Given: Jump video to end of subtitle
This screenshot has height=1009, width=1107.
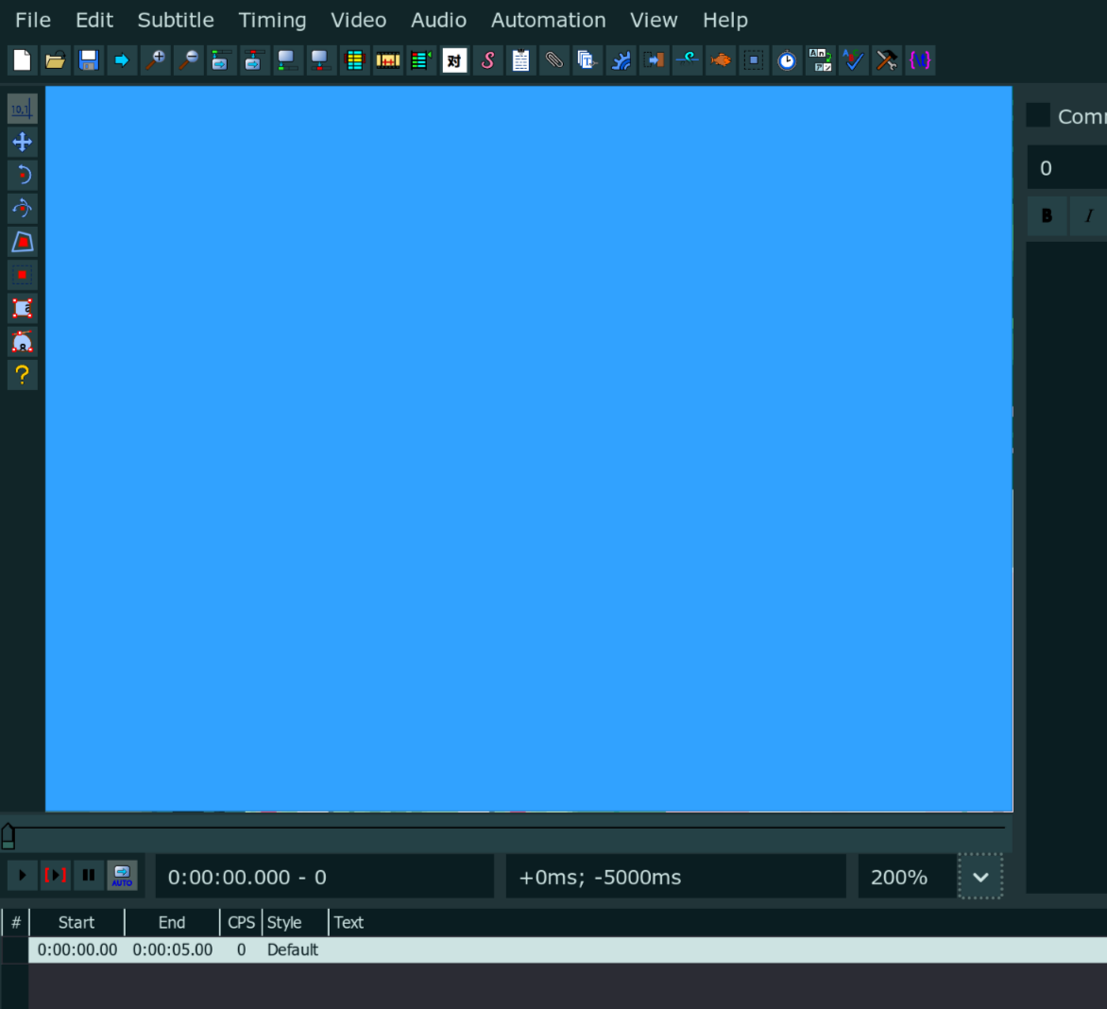Looking at the screenshot, I should [x=254, y=60].
